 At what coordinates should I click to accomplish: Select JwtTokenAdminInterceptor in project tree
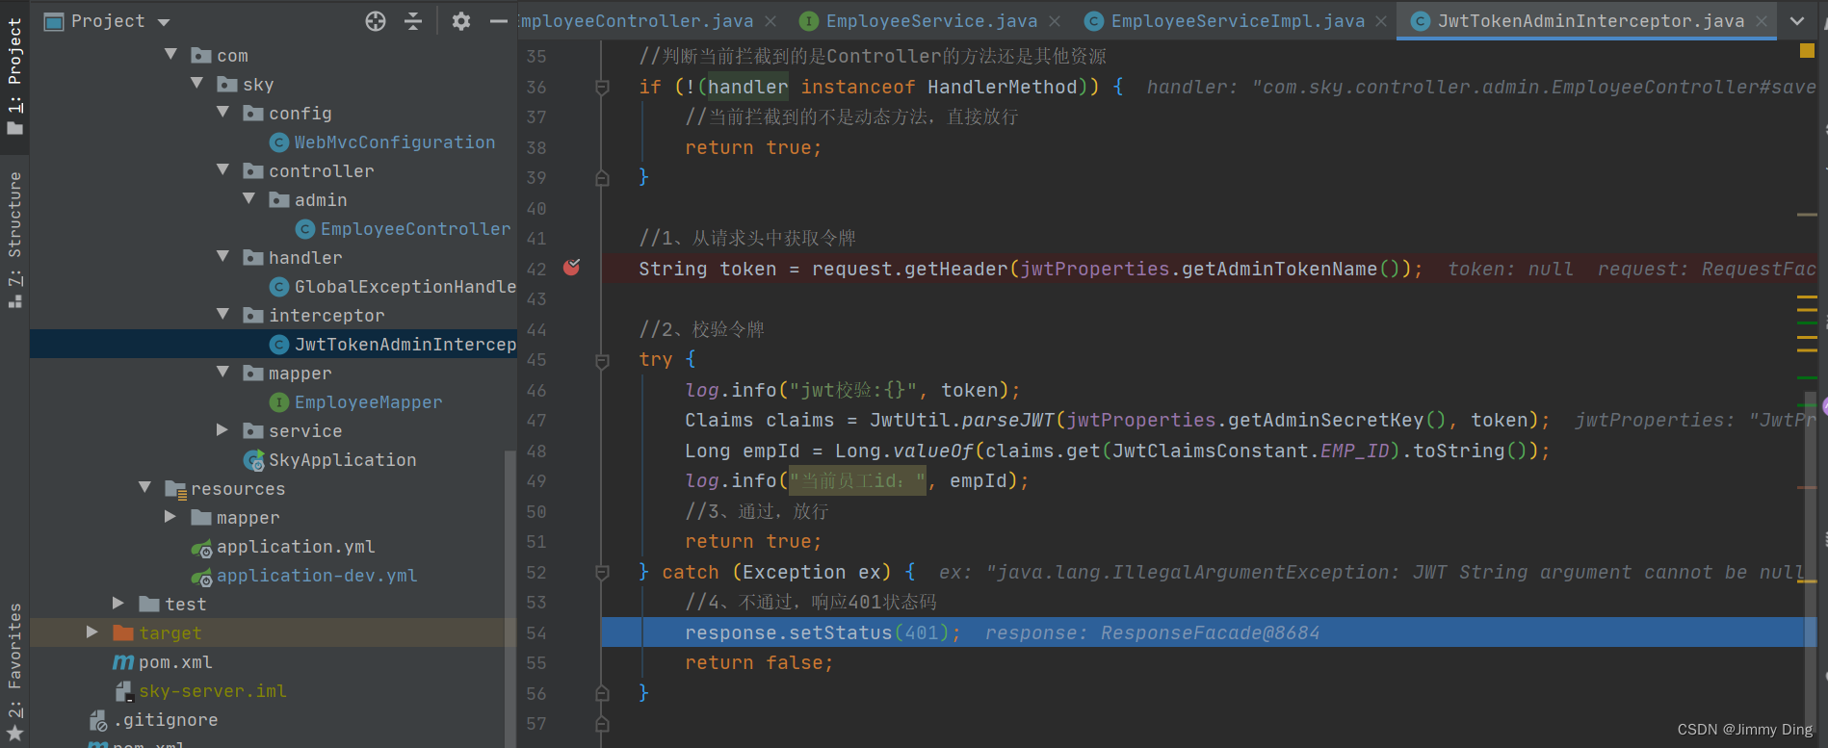405,345
